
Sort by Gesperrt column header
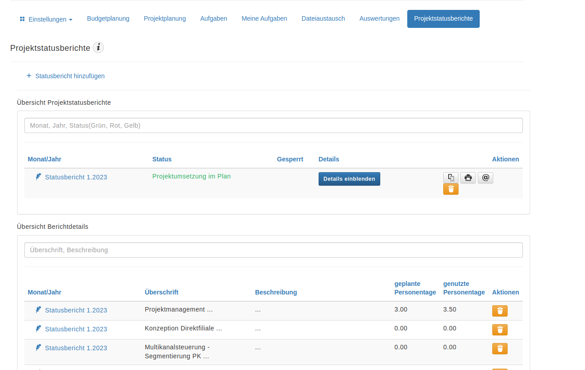[290, 159]
